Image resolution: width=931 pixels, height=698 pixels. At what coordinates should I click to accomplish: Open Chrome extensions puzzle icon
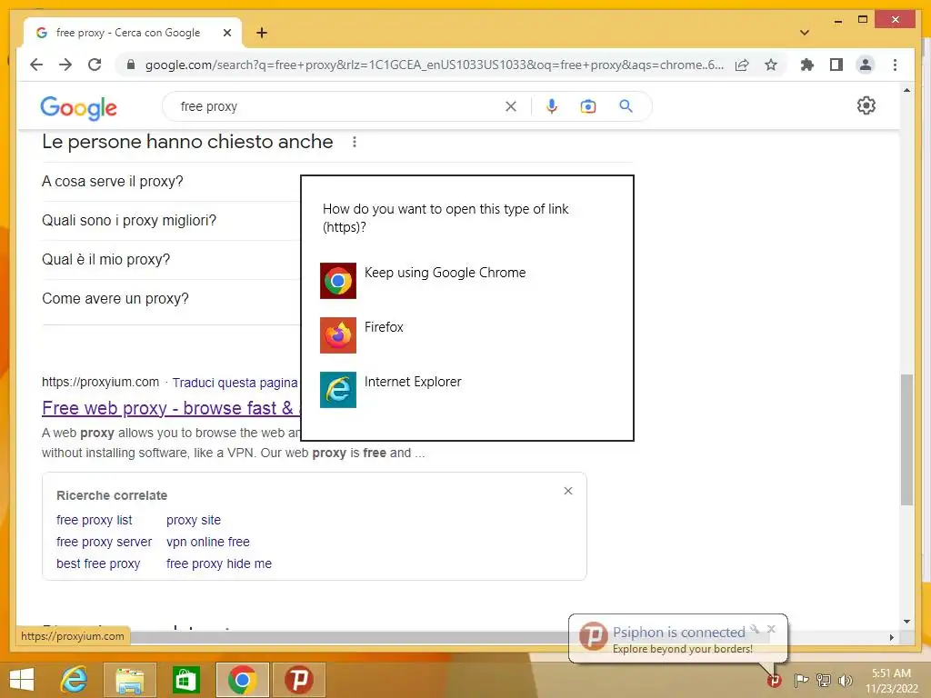coord(807,65)
